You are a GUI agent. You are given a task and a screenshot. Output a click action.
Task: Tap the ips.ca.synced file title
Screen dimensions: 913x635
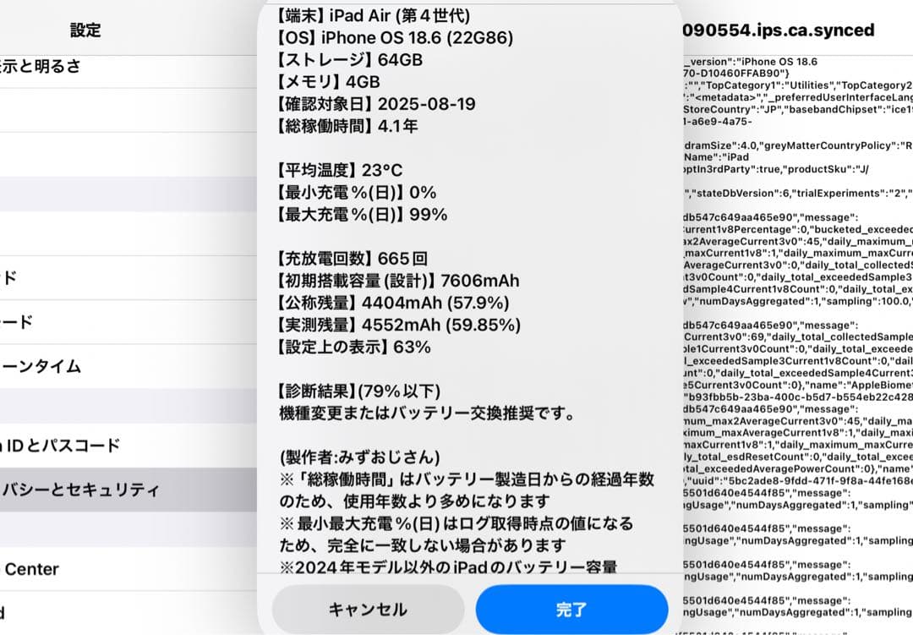(779, 30)
